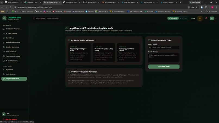Click the Submit Coordinator Ticket message icon
Image resolution: width=219 pixels, height=123 pixels.
coord(149,40)
